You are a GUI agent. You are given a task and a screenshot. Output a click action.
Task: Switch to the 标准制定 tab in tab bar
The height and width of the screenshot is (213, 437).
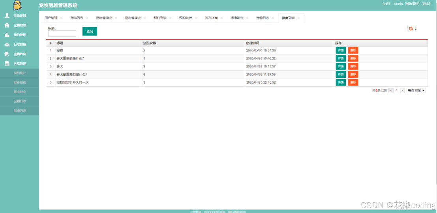point(237,18)
